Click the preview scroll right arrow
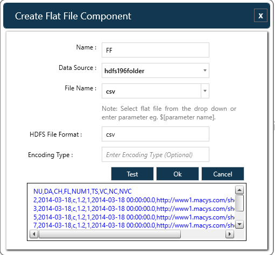 click(230, 234)
